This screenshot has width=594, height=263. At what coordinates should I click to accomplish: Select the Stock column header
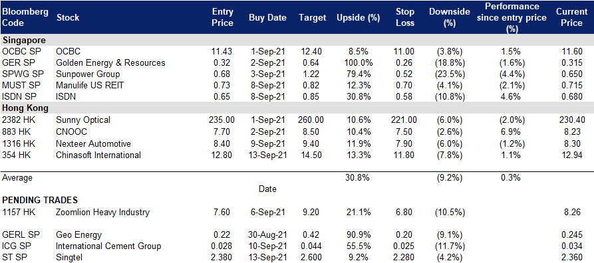68,17
